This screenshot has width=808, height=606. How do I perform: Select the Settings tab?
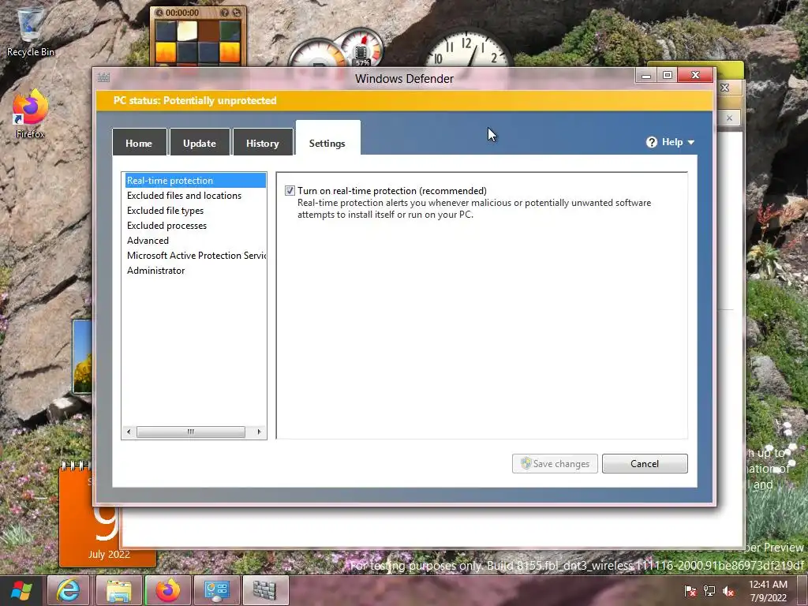327,139
